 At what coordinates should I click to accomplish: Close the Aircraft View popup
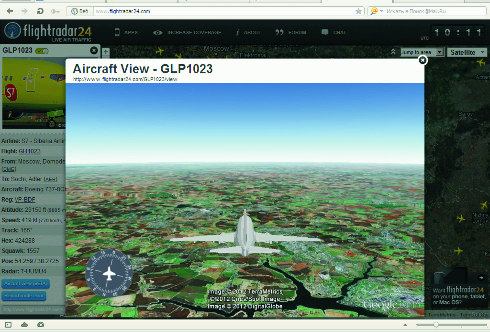(x=423, y=60)
